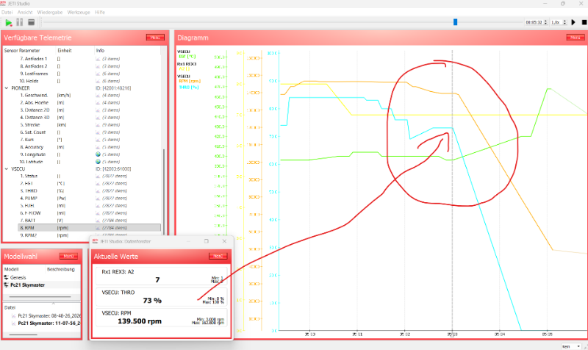Image resolution: width=588 pixels, height=350 pixels.
Task: Click the chart icon in the Antfades 1 row
Action: 98,59
